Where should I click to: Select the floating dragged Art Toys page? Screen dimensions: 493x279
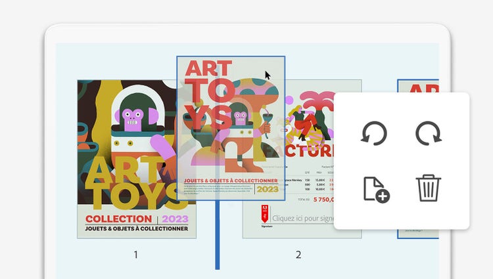(x=231, y=128)
